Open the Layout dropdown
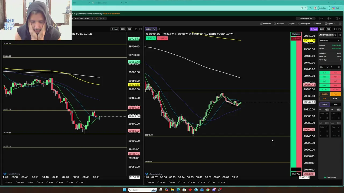This screenshot has height=193, width=344. tap(330, 24)
